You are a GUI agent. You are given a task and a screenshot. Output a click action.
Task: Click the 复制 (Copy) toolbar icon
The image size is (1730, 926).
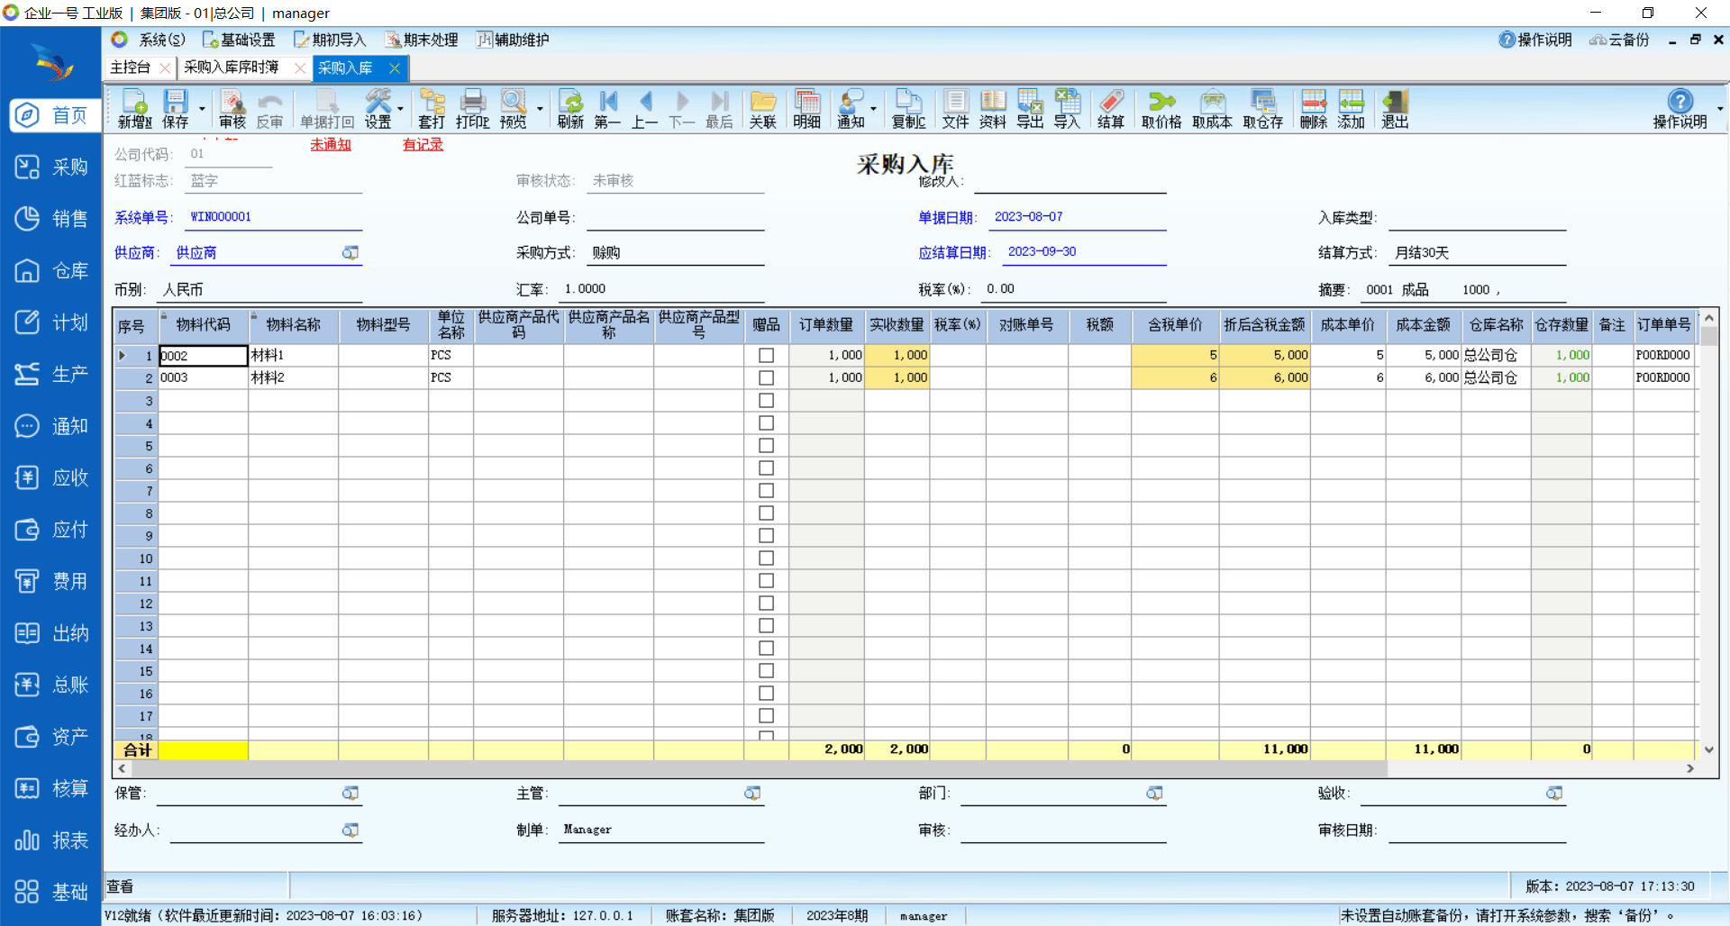908,109
